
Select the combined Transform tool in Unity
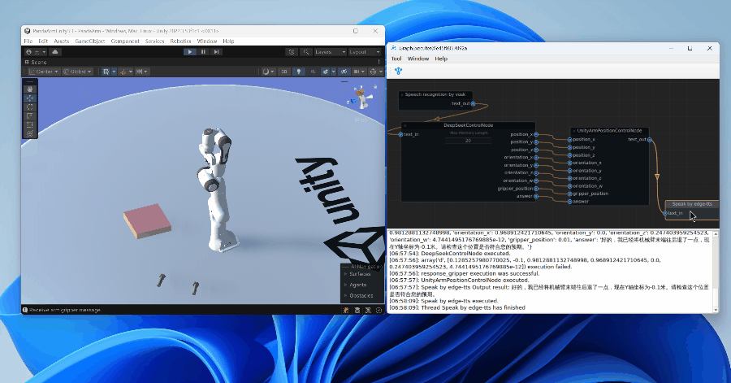coord(30,133)
